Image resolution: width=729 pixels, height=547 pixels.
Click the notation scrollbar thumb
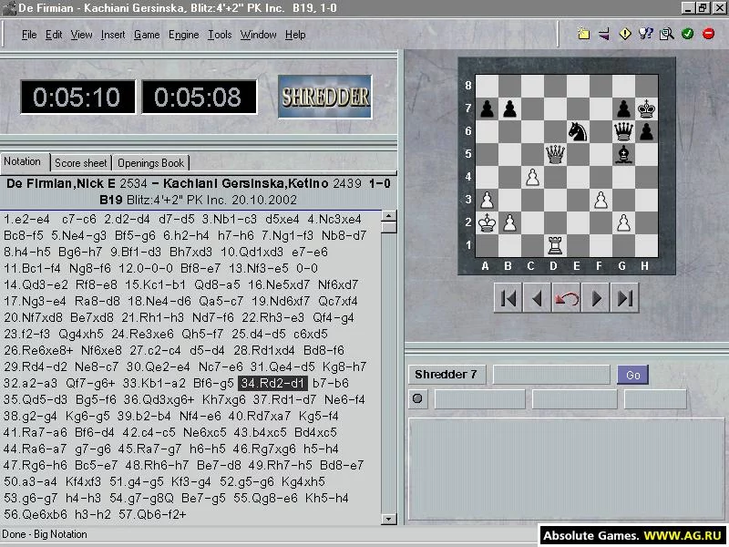389,227
